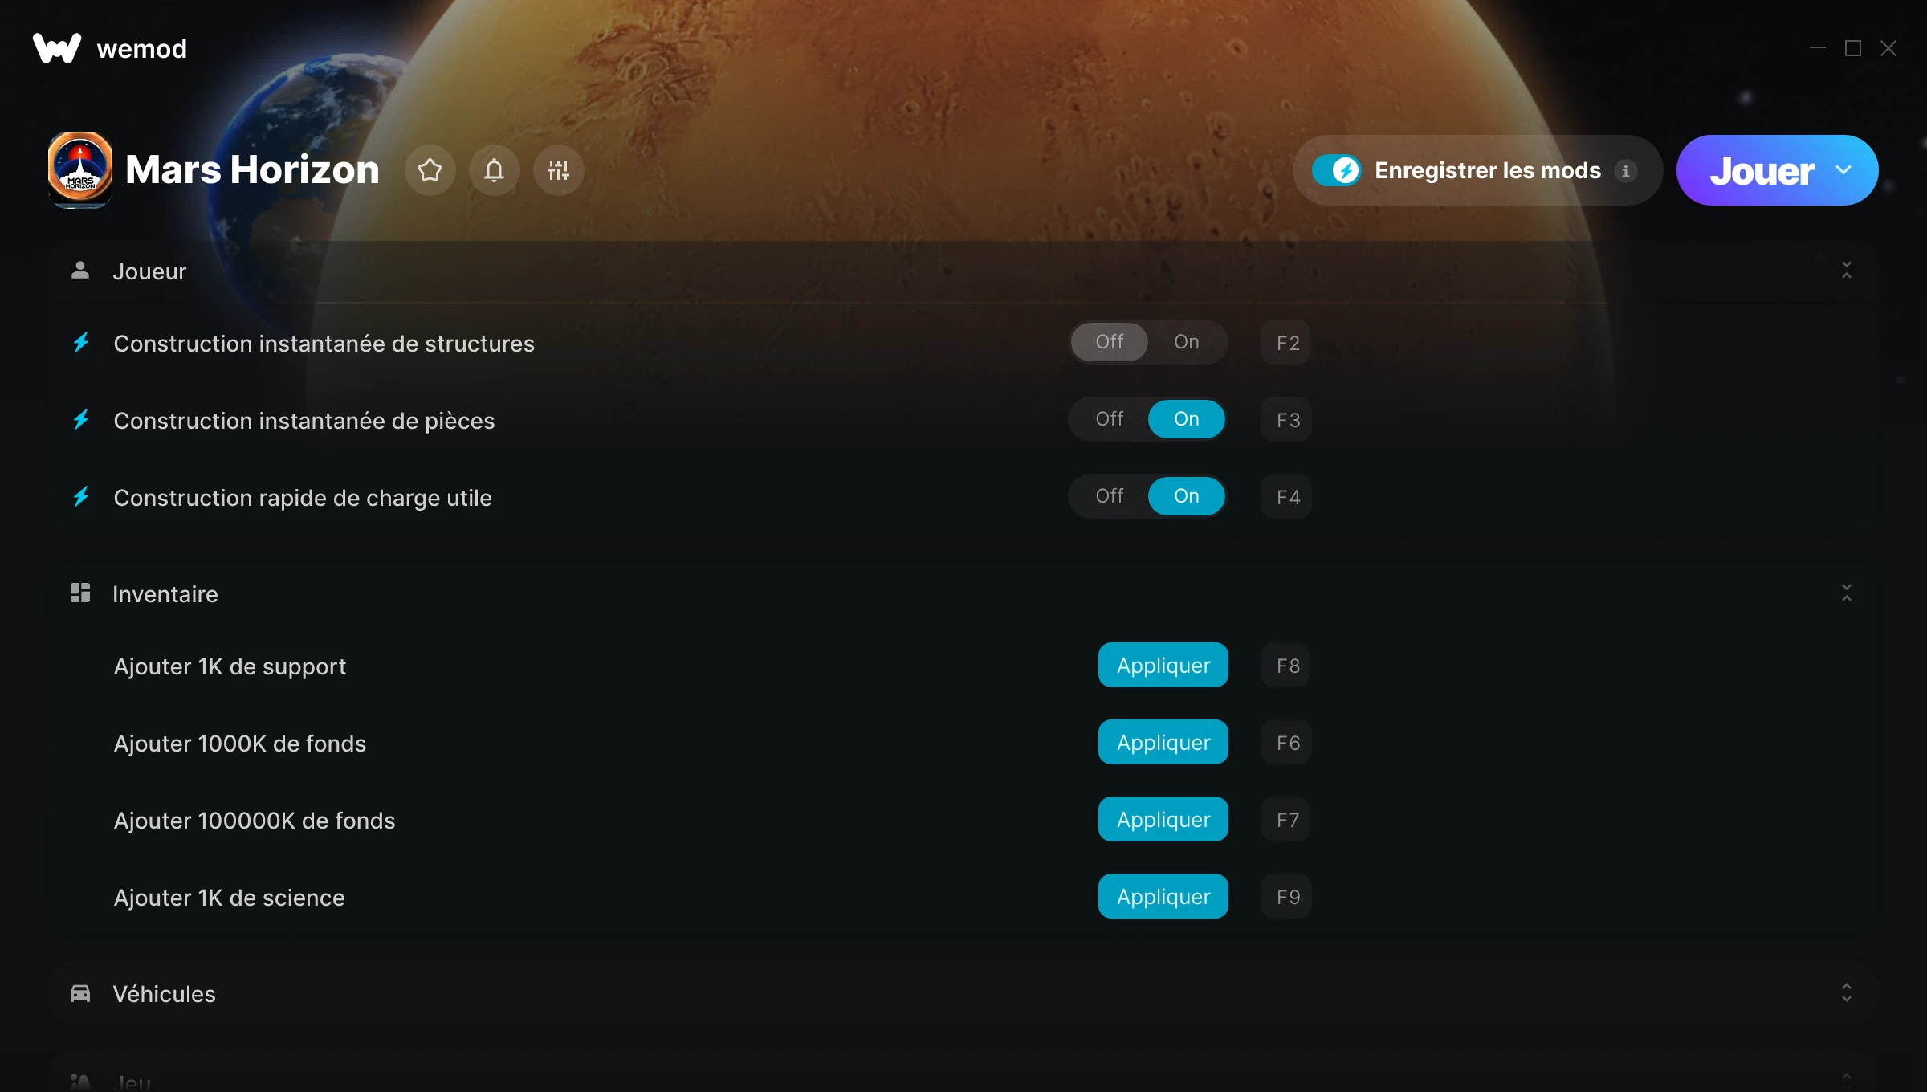Switch off Construction rapide de charge utile
This screenshot has height=1092, width=1927.
tap(1110, 496)
